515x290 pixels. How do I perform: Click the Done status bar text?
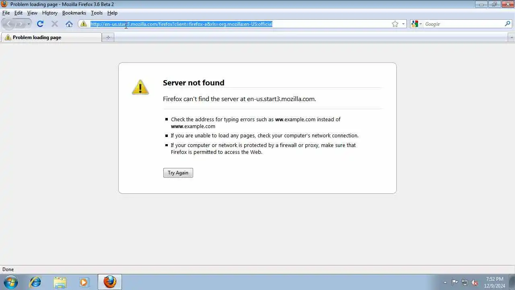point(8,269)
